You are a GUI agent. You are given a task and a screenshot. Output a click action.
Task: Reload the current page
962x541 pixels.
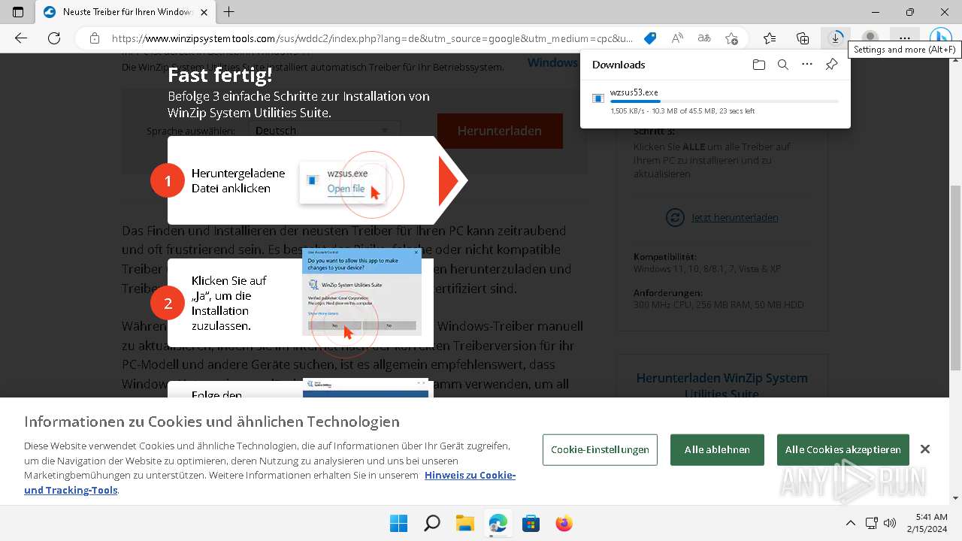[x=54, y=38]
